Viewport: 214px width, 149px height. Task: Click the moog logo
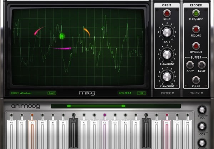pos(87,93)
